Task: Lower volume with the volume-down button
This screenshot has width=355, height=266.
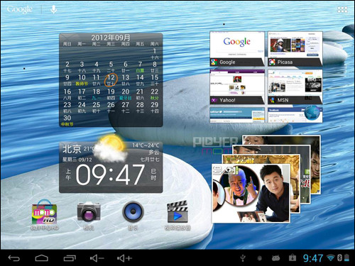Action: pyautogui.click(x=97, y=258)
